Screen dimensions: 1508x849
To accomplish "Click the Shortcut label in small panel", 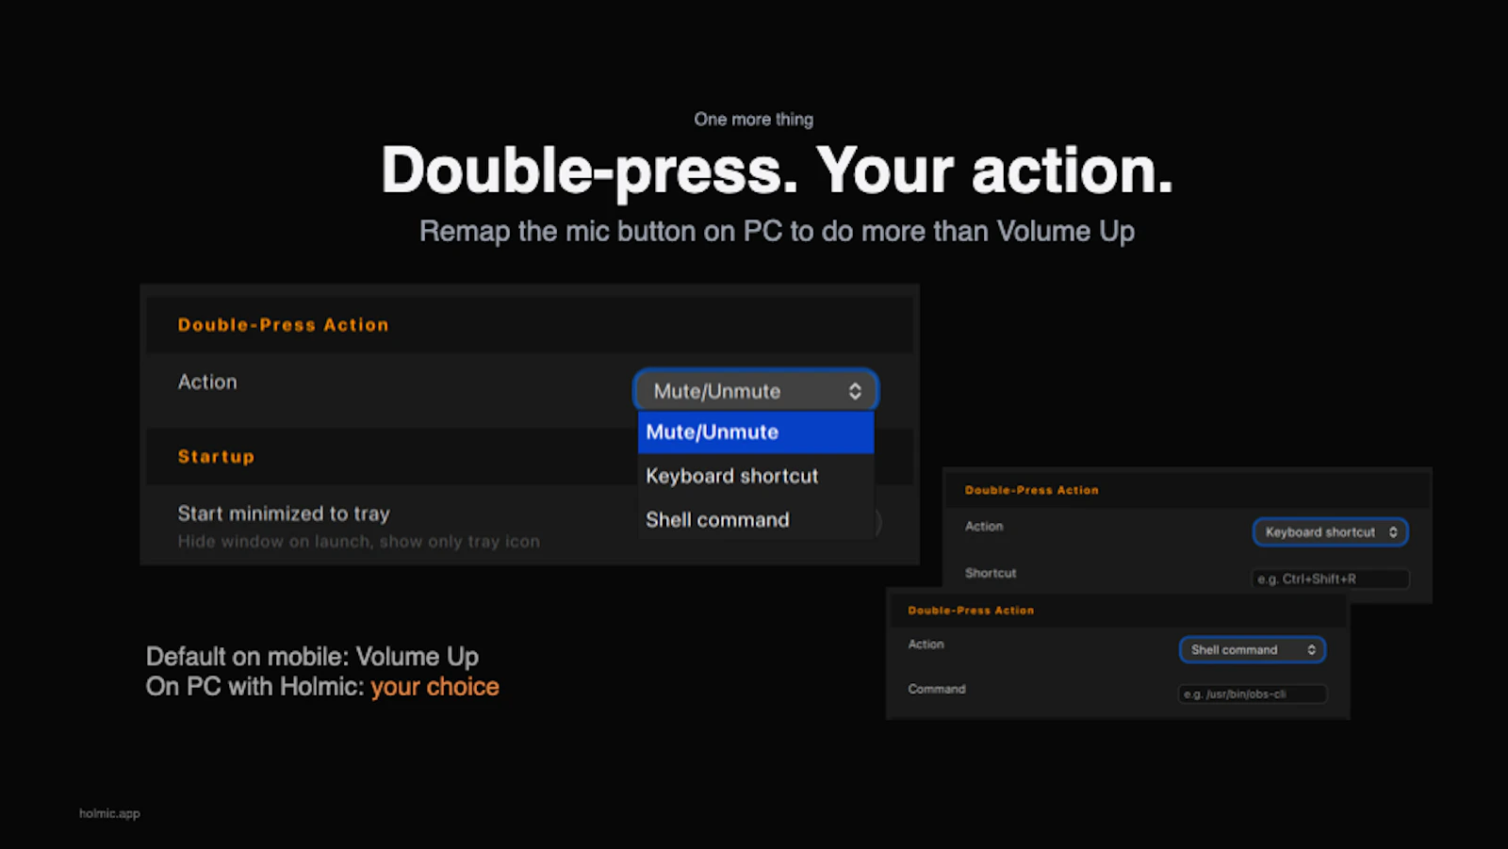I will (x=991, y=573).
